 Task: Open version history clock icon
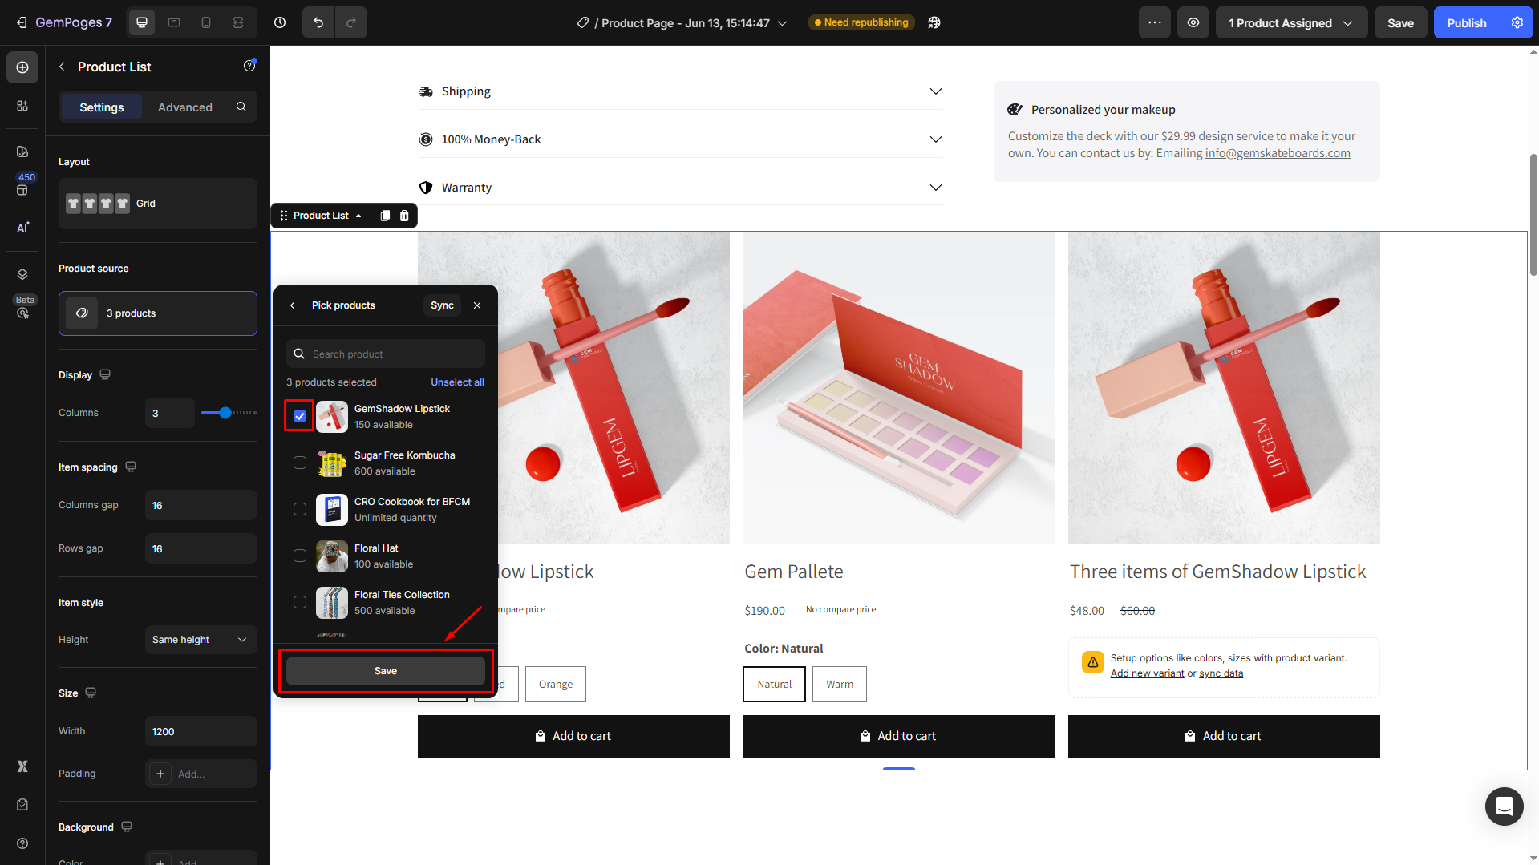click(280, 22)
